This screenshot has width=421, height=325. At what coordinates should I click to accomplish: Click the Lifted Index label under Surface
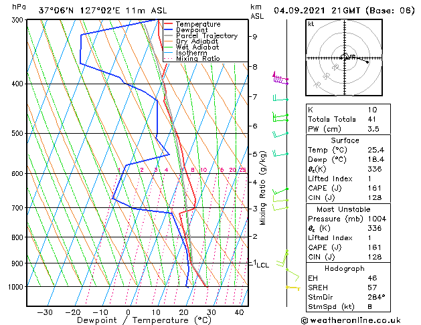click(330, 179)
